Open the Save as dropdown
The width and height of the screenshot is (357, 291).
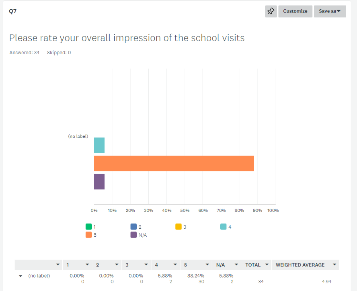point(330,11)
